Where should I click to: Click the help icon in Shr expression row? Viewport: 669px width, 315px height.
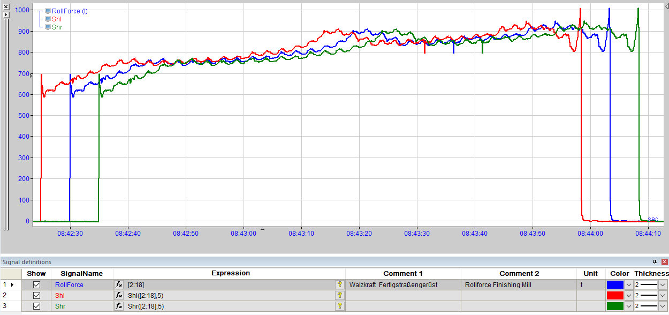pos(339,306)
